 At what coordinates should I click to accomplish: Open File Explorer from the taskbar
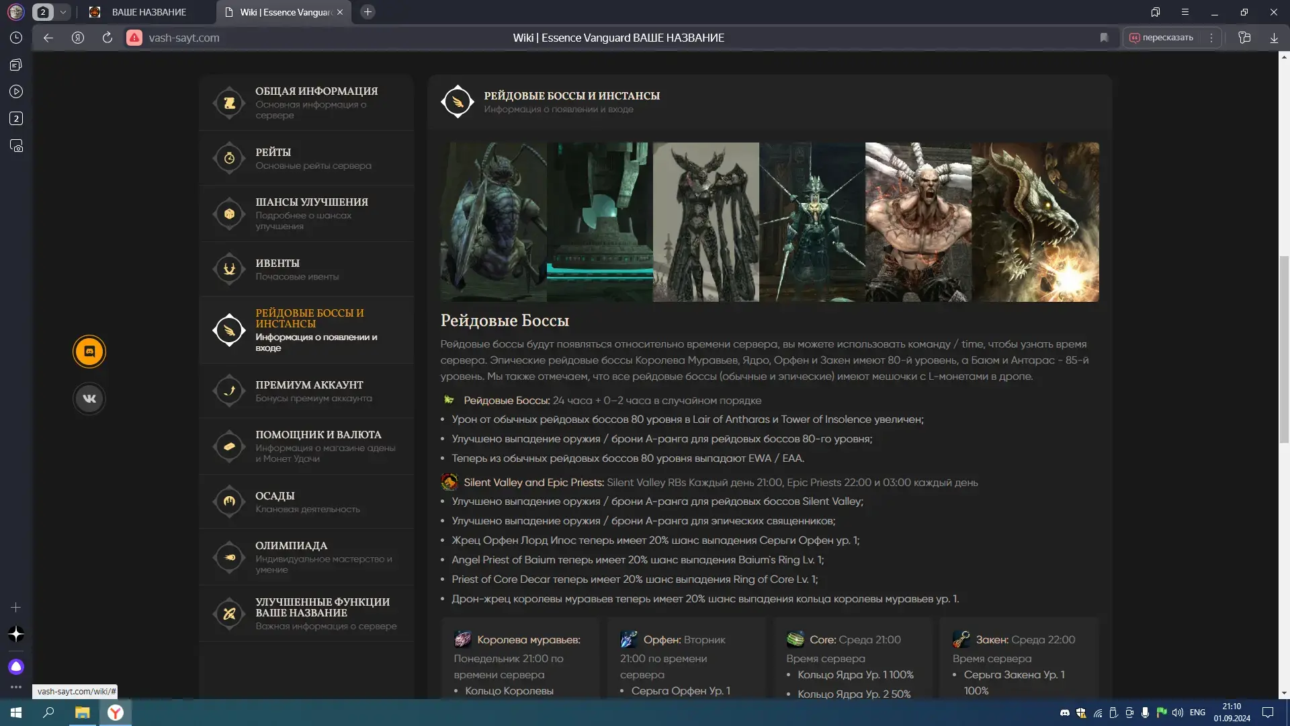[82, 713]
